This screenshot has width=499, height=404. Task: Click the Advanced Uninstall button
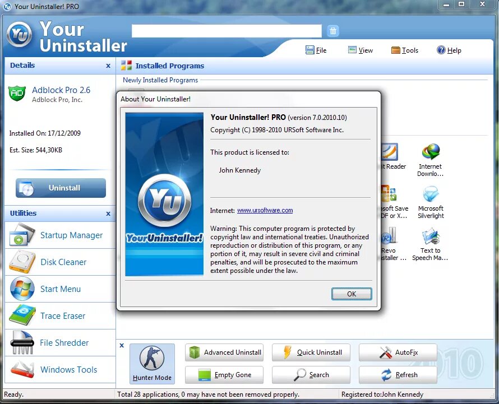[x=224, y=352]
